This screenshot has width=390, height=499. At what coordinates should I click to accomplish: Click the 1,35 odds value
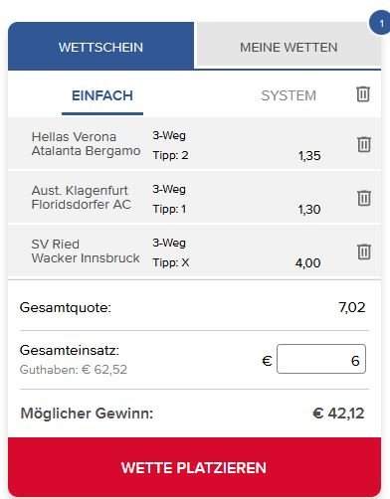pos(309,156)
